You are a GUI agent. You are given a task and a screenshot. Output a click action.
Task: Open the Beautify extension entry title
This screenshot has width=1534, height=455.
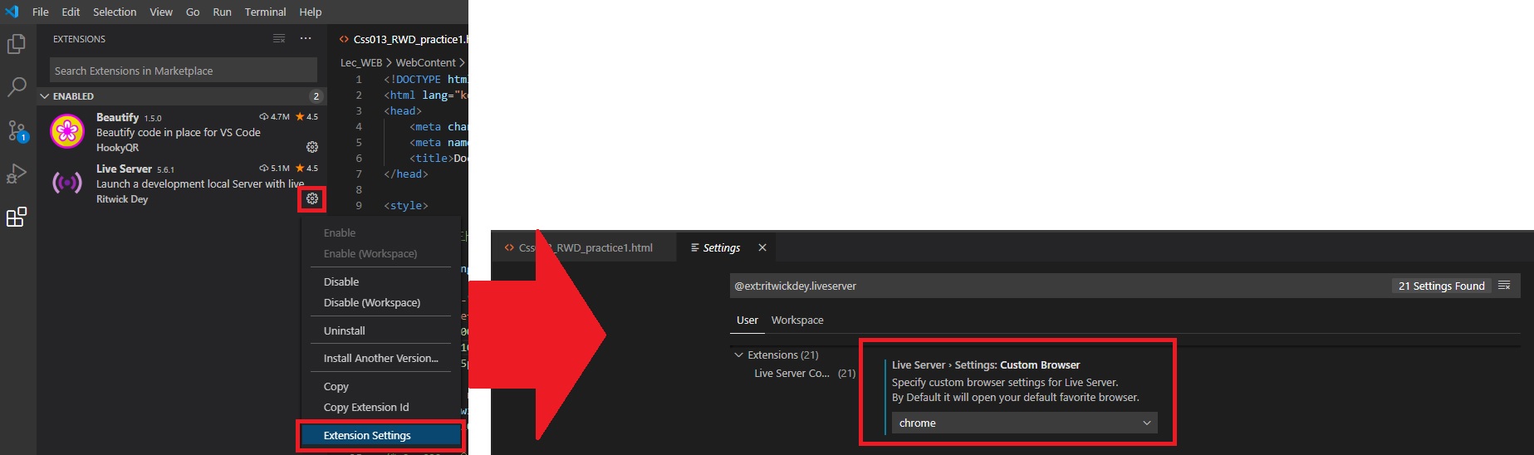(x=117, y=117)
